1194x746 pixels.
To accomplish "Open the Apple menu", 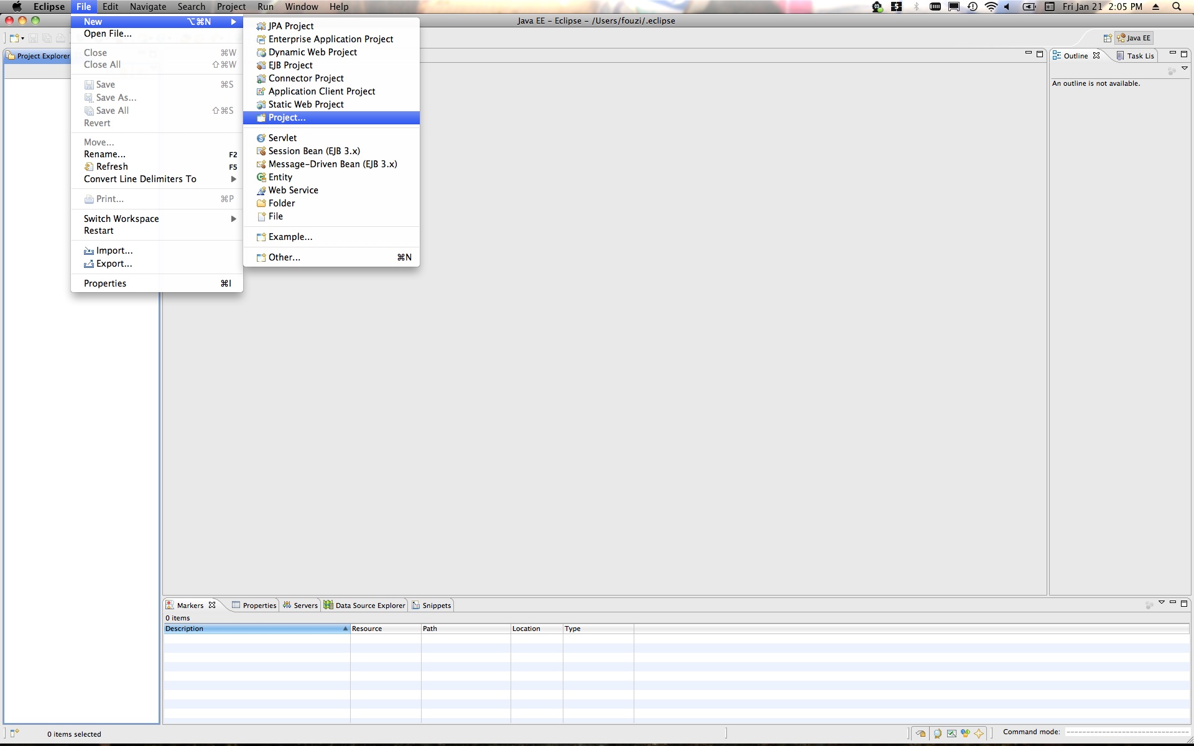I will pyautogui.click(x=17, y=7).
